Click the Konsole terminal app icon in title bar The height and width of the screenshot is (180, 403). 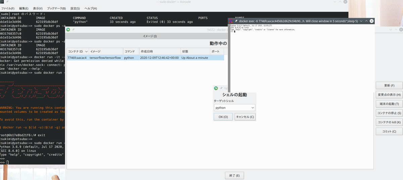click(x=2, y=2)
